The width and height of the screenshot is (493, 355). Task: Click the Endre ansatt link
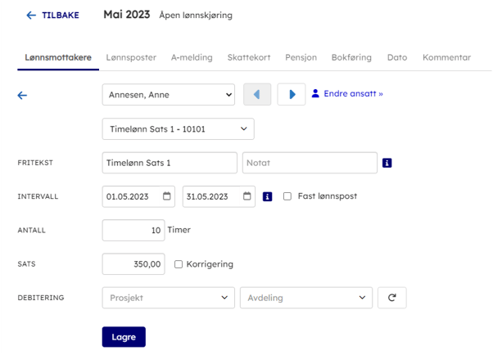click(353, 93)
